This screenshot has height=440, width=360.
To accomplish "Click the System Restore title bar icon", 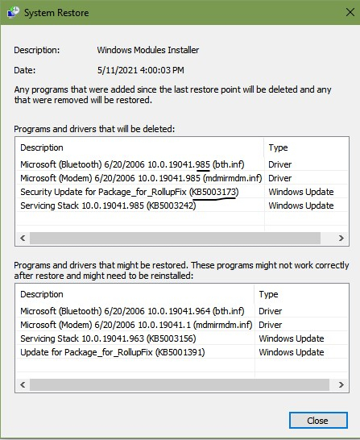I will pos(13,13).
